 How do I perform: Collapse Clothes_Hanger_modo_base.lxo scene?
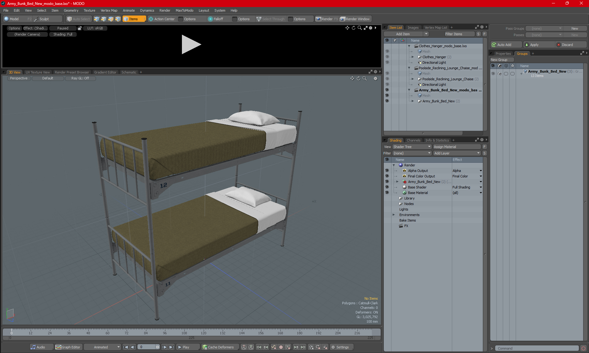click(x=409, y=46)
